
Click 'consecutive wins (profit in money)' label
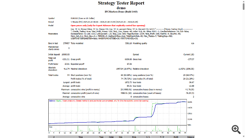point(85,90)
